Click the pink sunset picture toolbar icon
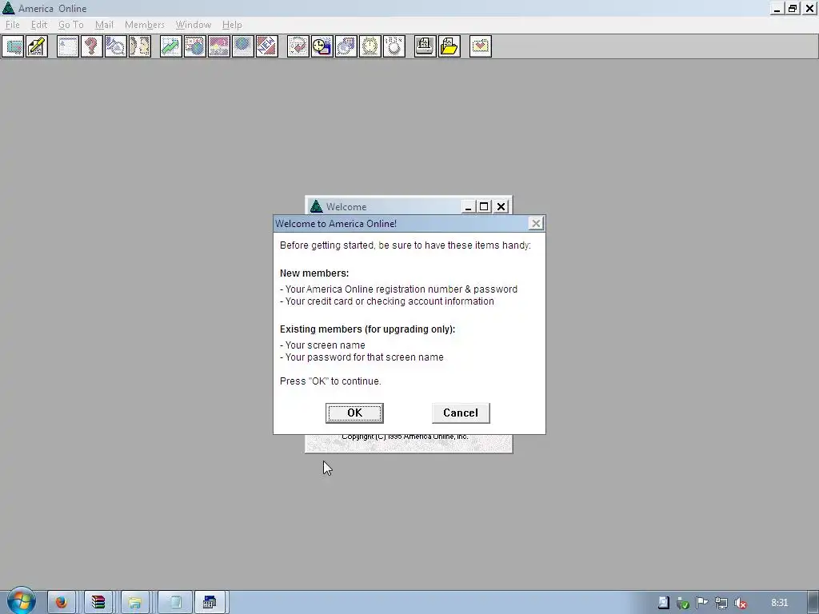Image resolution: width=819 pixels, height=614 pixels. pyautogui.click(x=219, y=46)
